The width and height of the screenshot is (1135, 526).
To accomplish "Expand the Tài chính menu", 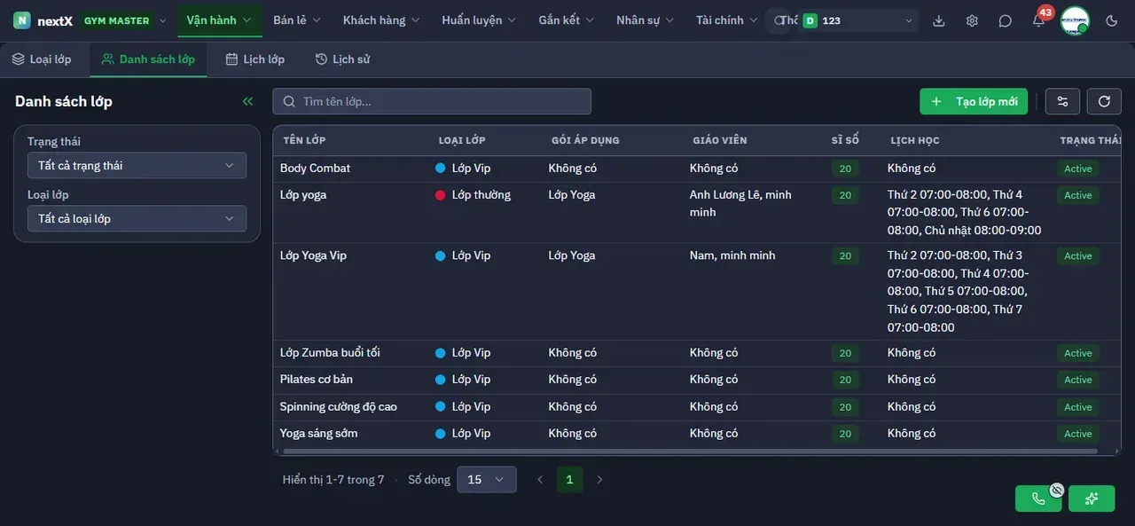I will pyautogui.click(x=727, y=20).
